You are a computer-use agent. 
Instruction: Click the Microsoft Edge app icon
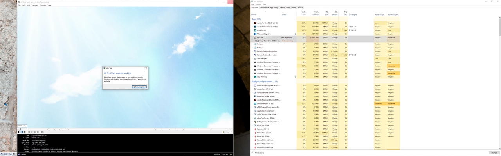(x=255, y=34)
